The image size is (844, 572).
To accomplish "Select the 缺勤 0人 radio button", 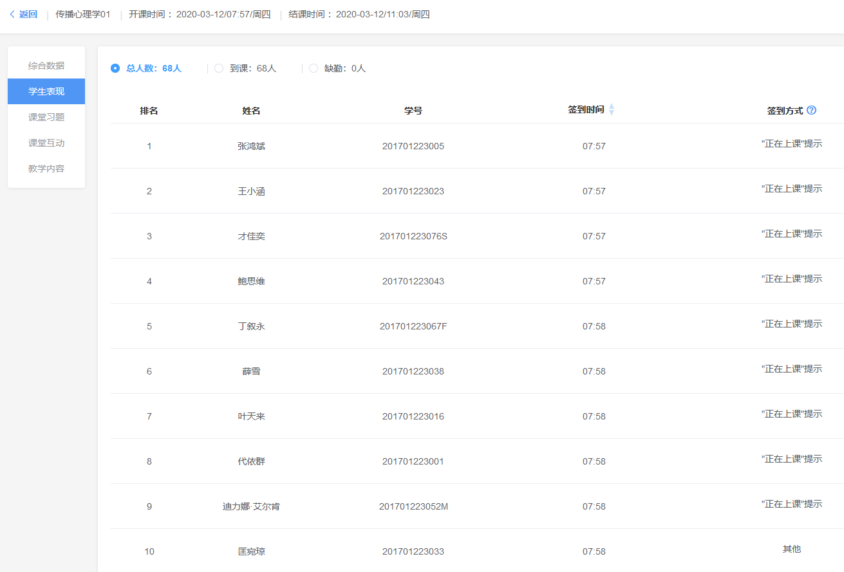I will coord(314,68).
